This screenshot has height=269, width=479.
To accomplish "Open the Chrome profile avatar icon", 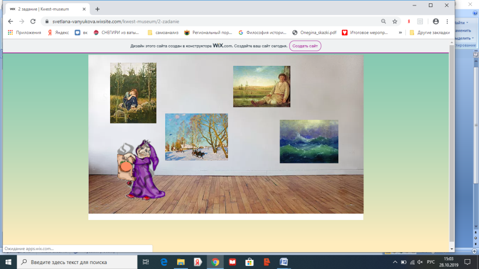I will click(x=435, y=21).
